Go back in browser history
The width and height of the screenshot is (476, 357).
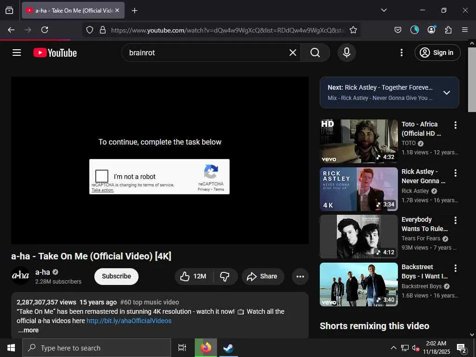point(11,30)
